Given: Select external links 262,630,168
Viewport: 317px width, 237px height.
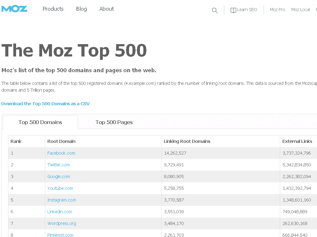Looking at the screenshot, I should [x=295, y=223].
